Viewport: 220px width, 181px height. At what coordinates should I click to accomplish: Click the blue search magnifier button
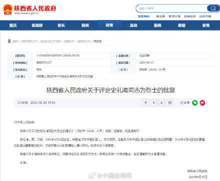pos(213,8)
